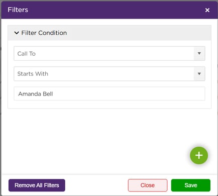Open the Call To field selector
Screen dimensions: 218x196
coord(110,53)
